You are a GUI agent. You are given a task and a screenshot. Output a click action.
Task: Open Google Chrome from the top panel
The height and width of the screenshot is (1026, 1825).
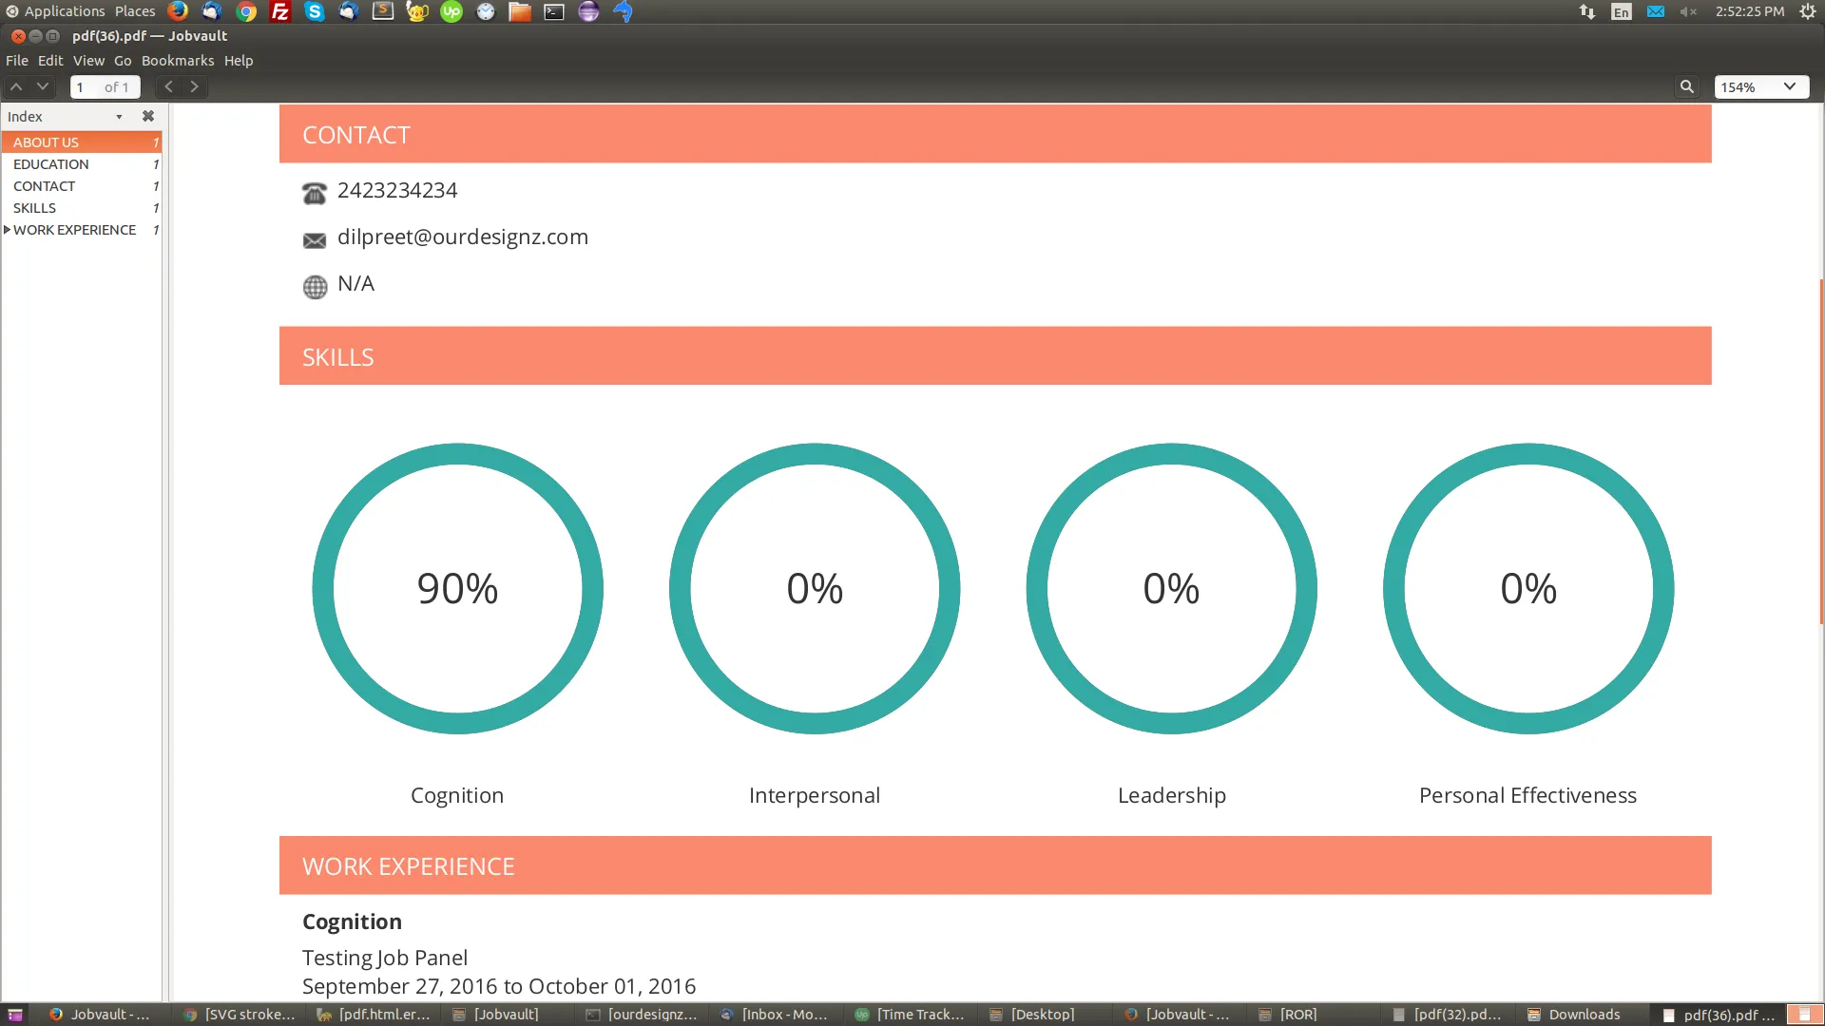coord(246,11)
